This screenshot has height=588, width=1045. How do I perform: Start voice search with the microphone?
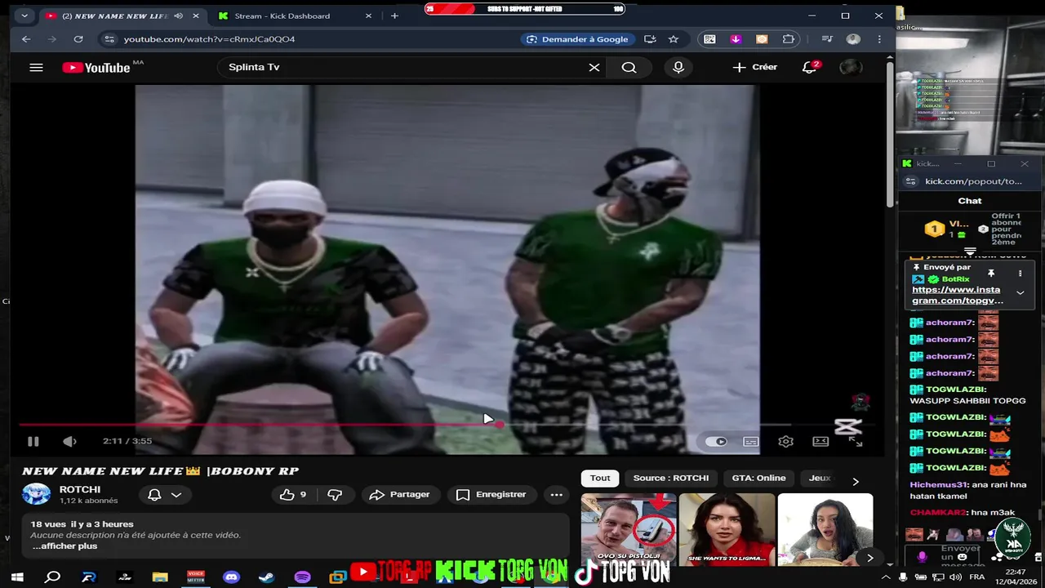pos(678,68)
